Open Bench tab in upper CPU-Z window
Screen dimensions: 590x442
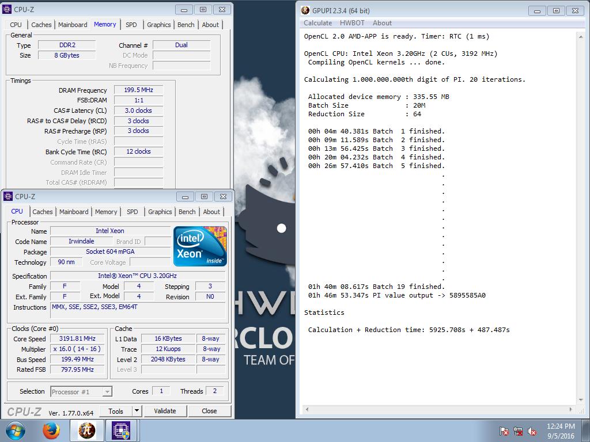pyautogui.click(x=186, y=25)
